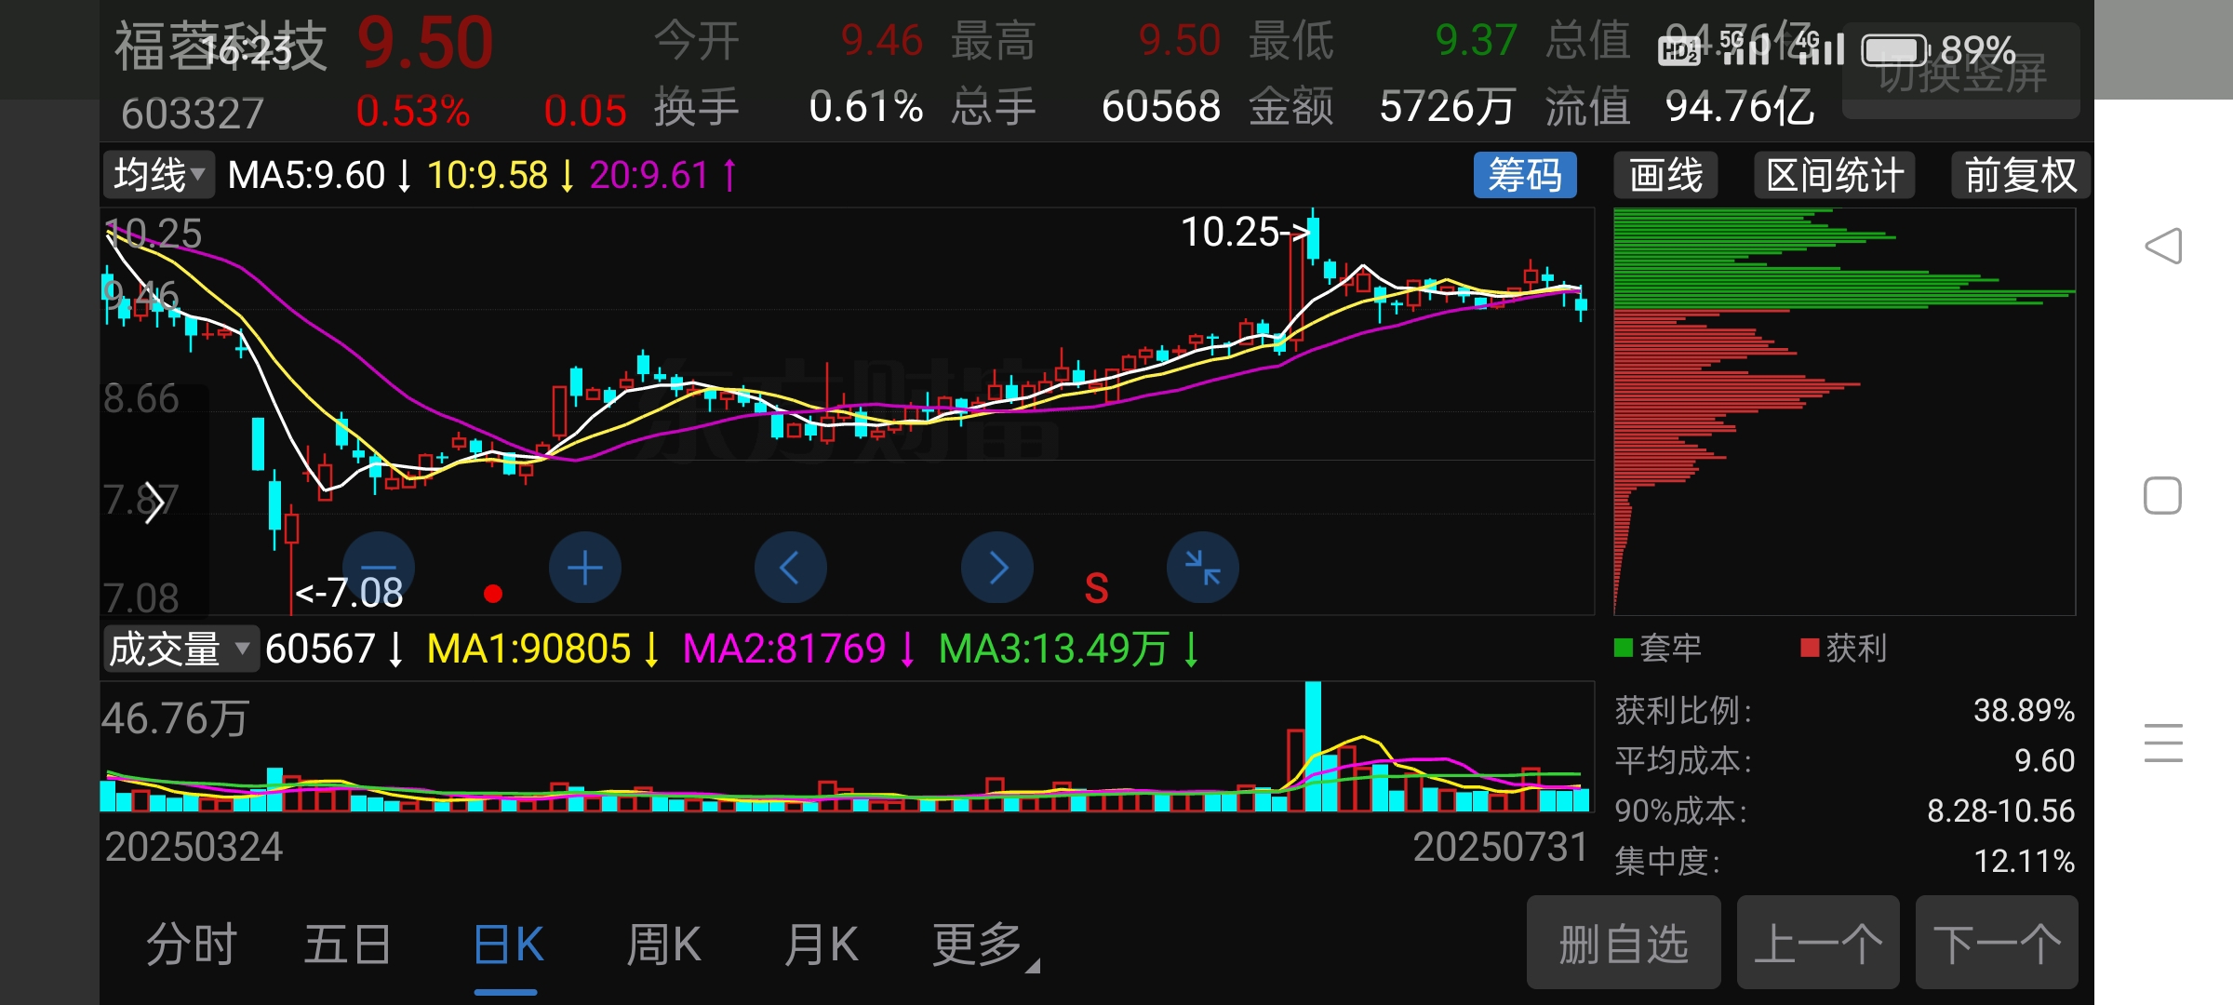This screenshot has width=2233, height=1005.
Task: Open 区间统计 range statistics
Action: [x=1835, y=175]
